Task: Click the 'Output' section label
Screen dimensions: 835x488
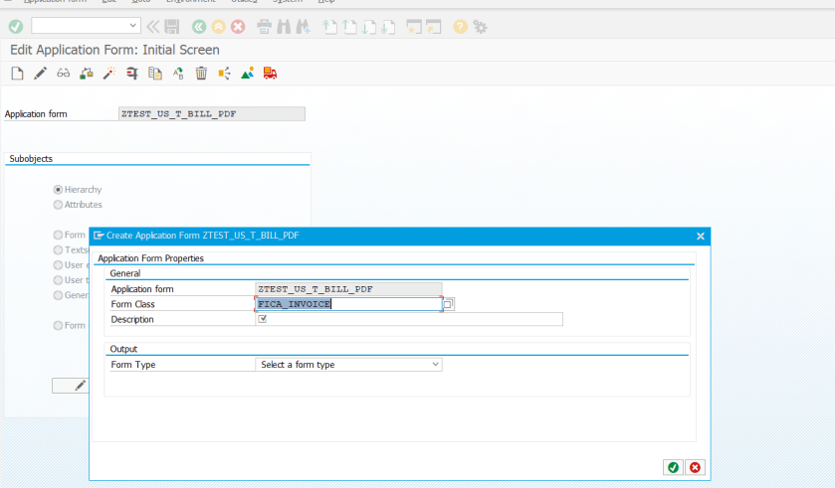Action: tap(123, 349)
